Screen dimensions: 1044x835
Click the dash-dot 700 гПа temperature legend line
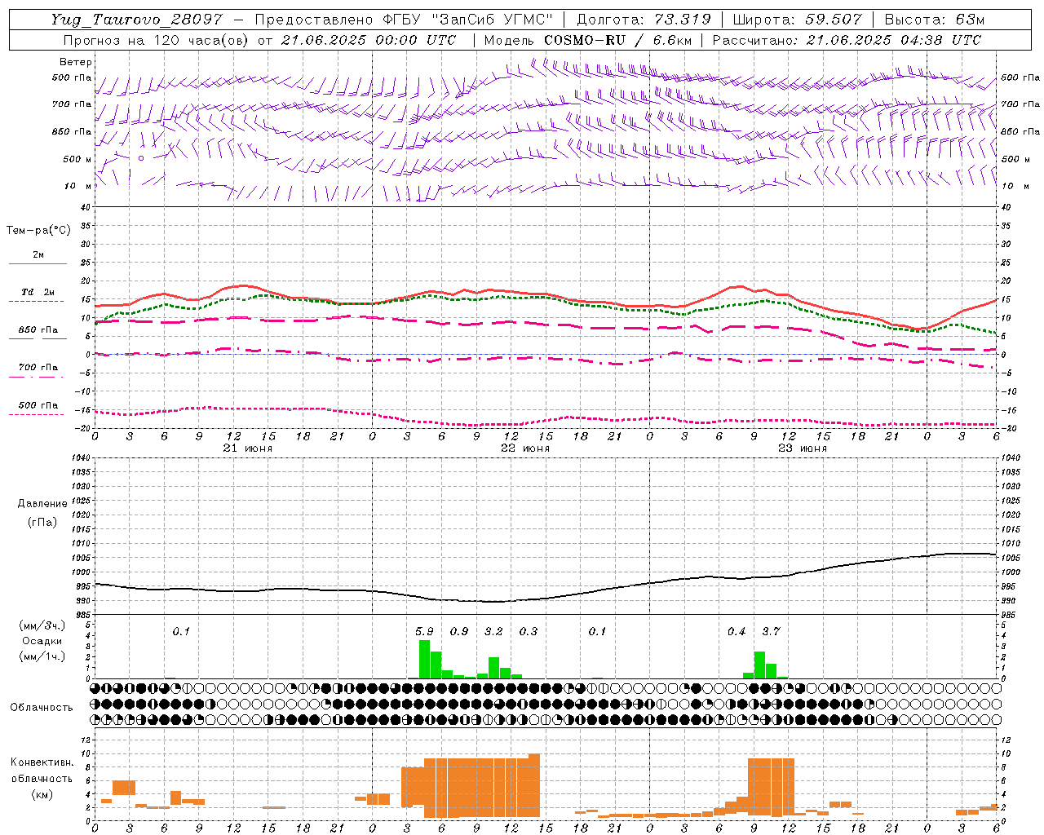click(x=37, y=377)
